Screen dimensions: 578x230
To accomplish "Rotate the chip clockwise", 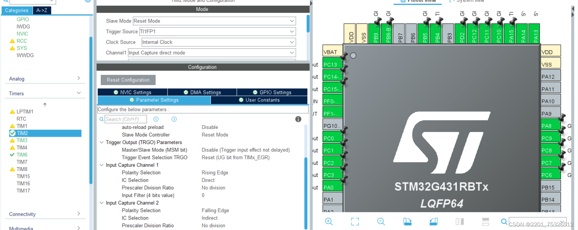I will tap(407, 222).
